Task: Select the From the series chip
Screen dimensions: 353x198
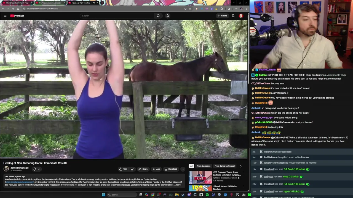Action: [x=204, y=166]
